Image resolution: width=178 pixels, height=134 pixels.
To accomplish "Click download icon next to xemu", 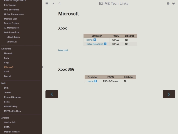I will tap(95, 40).
